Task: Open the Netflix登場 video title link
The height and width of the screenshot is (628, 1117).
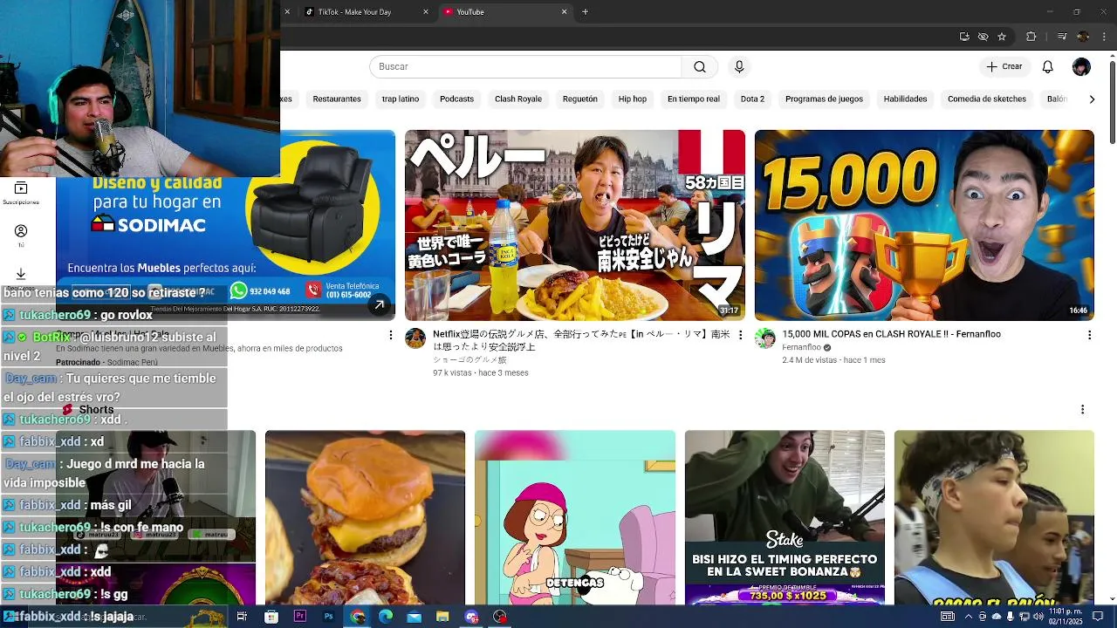Action: coord(581,340)
